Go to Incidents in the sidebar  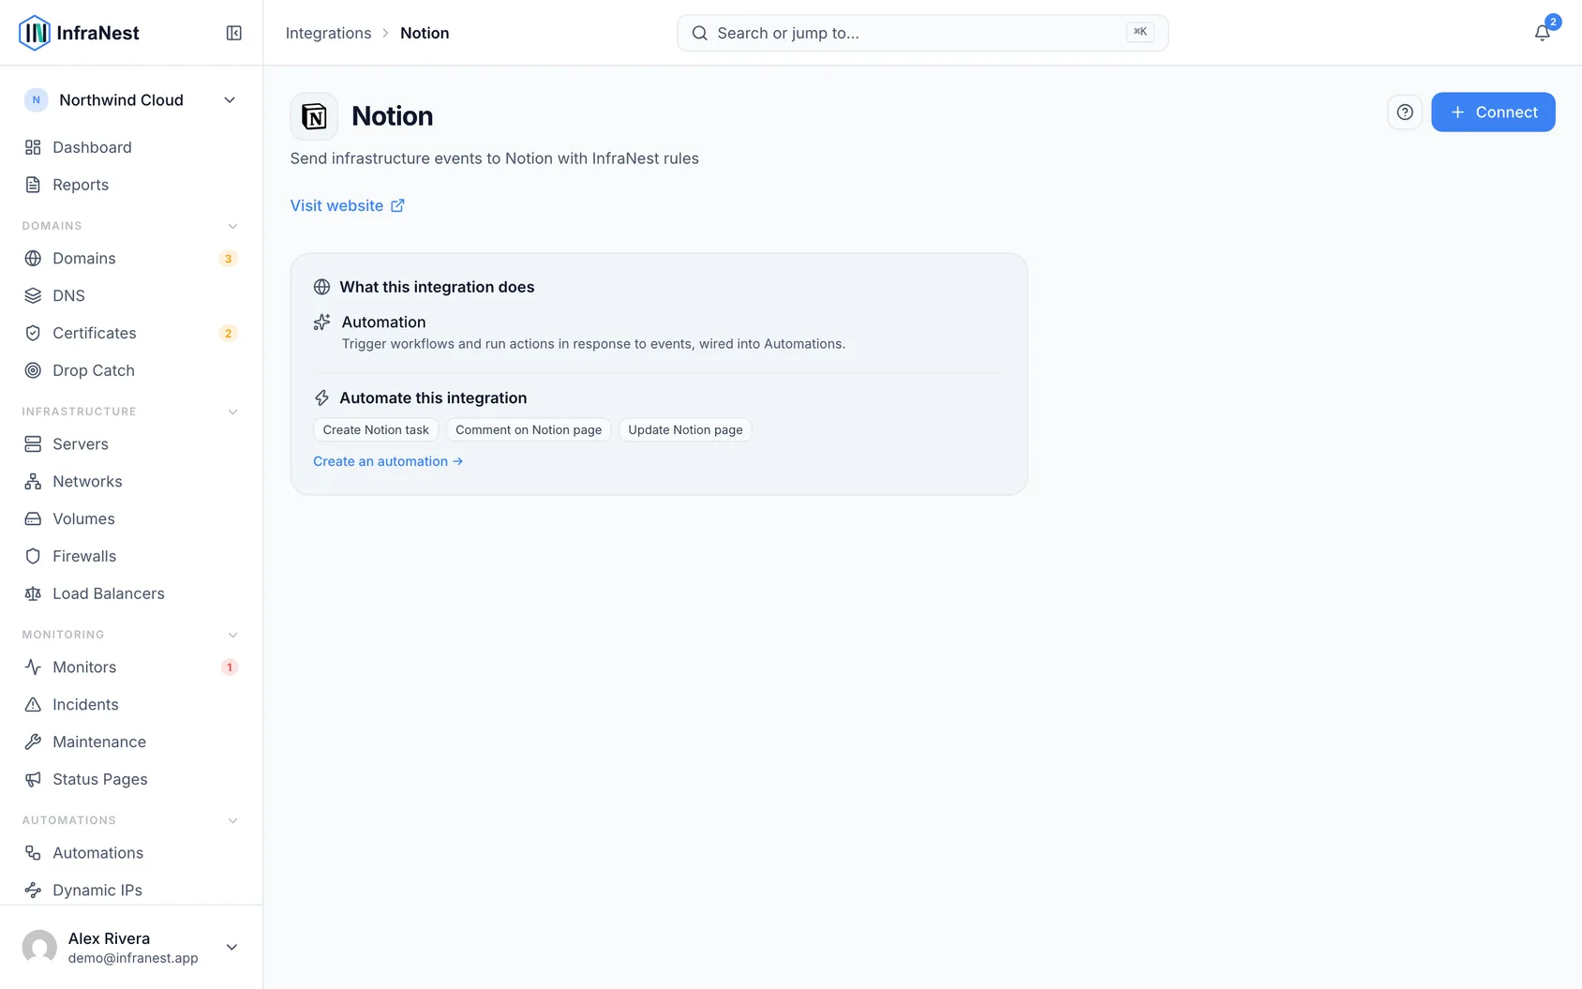point(131,704)
